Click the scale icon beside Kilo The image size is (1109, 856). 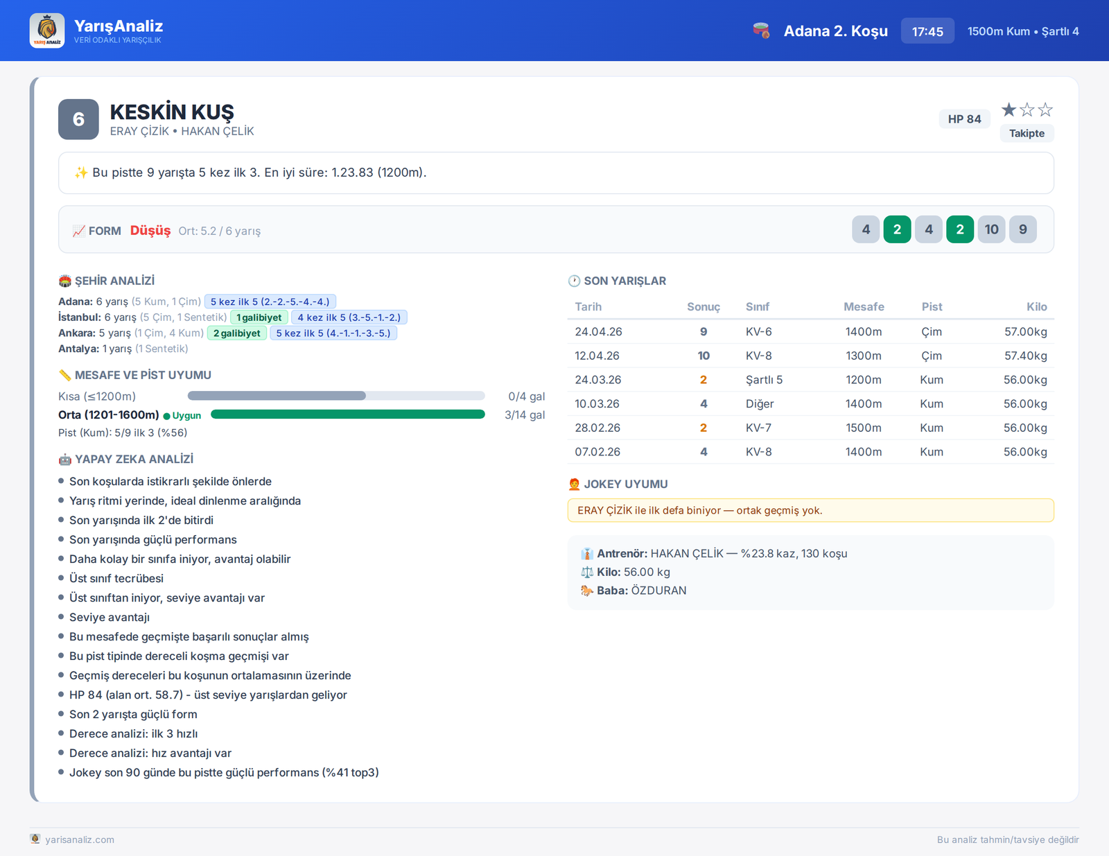click(587, 572)
